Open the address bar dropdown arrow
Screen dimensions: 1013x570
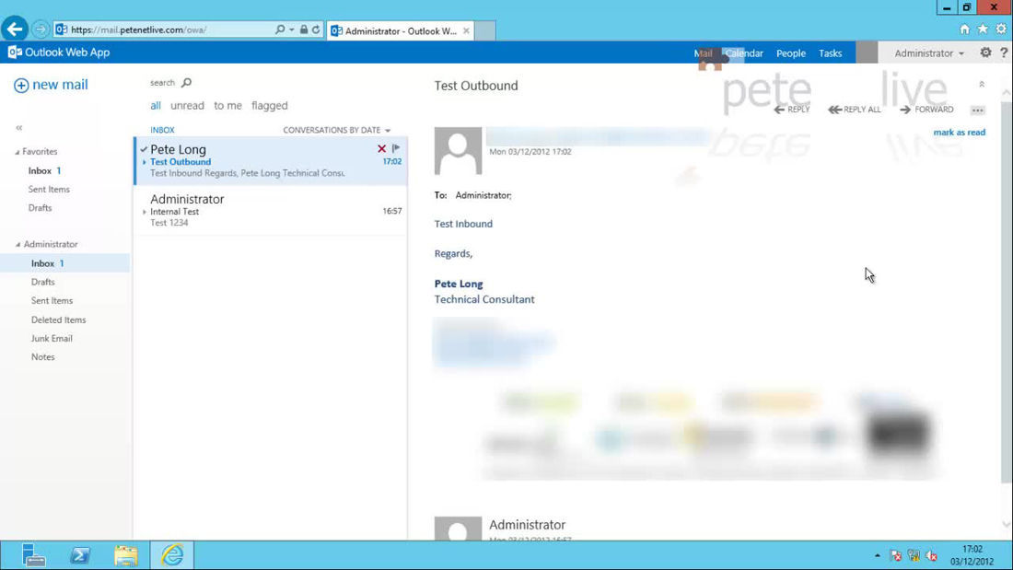point(291,29)
